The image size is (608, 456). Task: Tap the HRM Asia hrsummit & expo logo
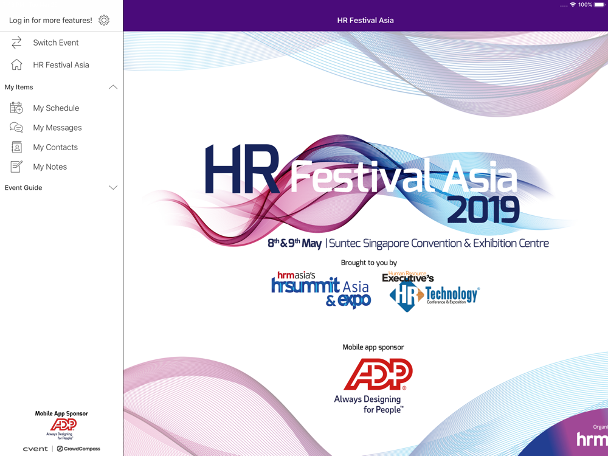[x=321, y=289]
